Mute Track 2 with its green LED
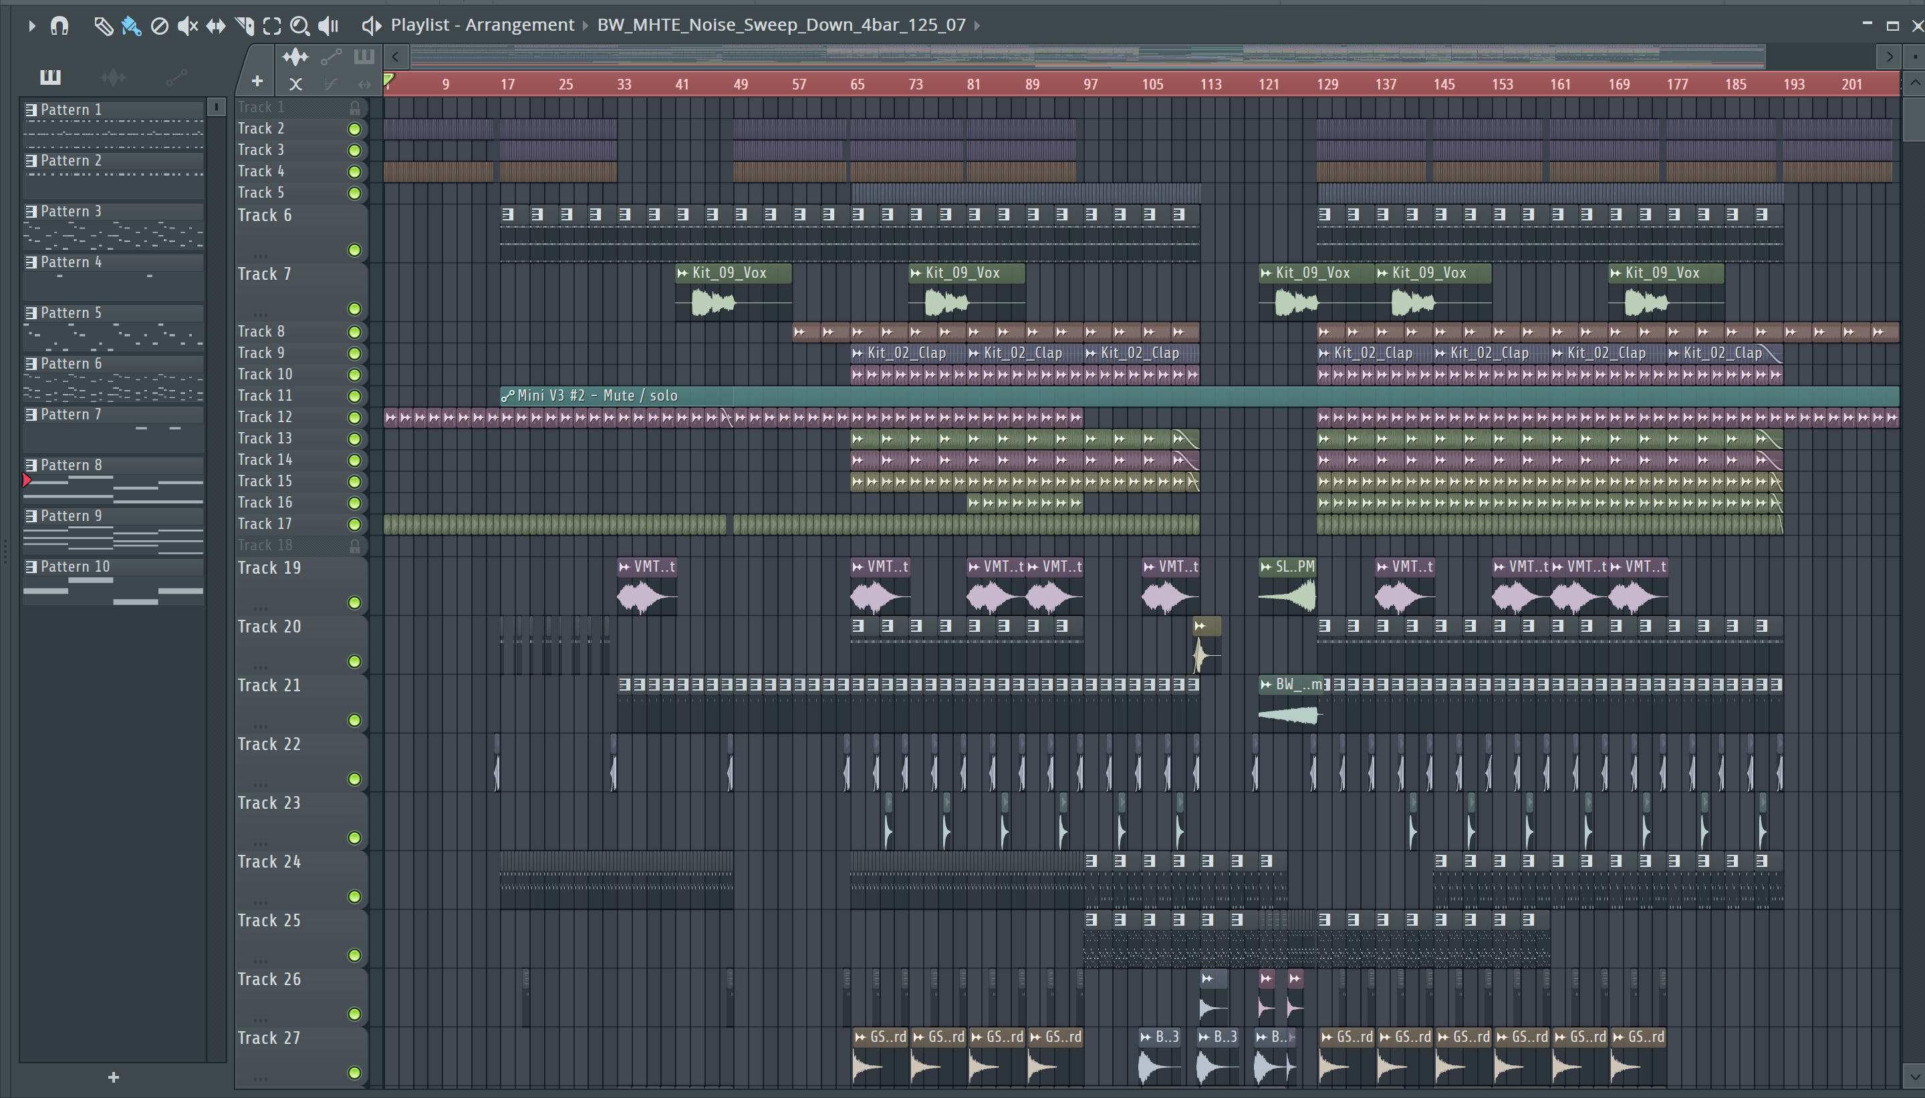 coord(354,129)
